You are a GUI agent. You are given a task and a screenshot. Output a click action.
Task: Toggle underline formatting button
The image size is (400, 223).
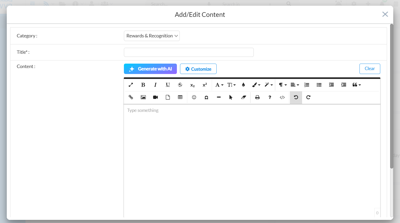coord(168,85)
